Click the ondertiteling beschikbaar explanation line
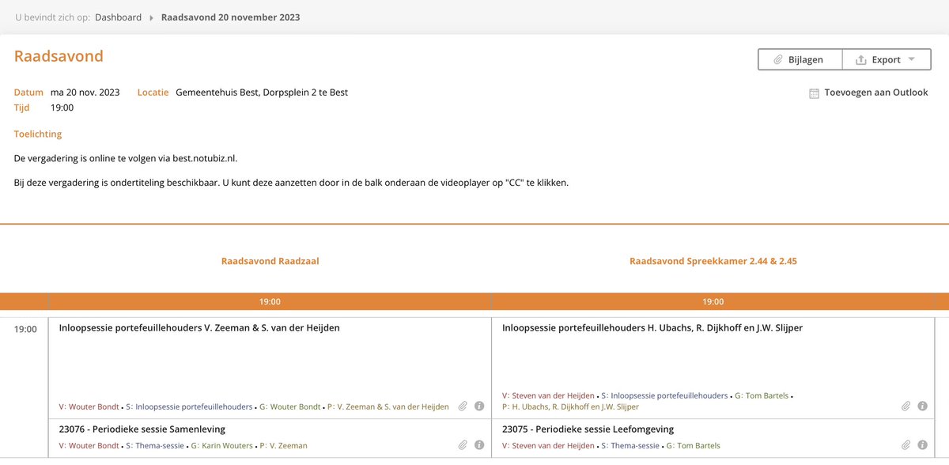The width and height of the screenshot is (949, 465). 291,183
